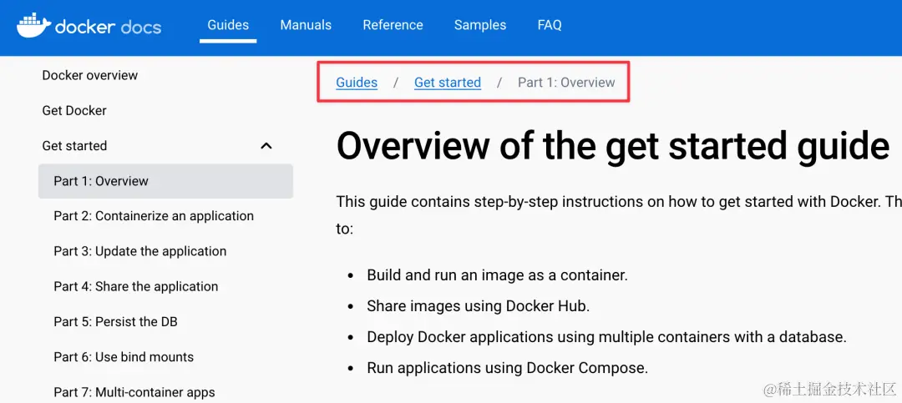Click Get started sidebar section
The image size is (902, 403).
point(74,146)
